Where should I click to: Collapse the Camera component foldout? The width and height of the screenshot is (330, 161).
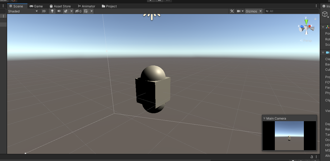point(323,53)
